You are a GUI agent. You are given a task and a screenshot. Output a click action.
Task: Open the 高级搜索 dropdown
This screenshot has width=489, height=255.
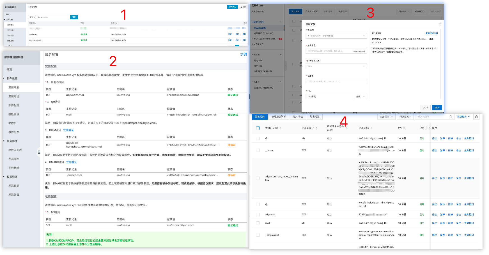(463, 117)
